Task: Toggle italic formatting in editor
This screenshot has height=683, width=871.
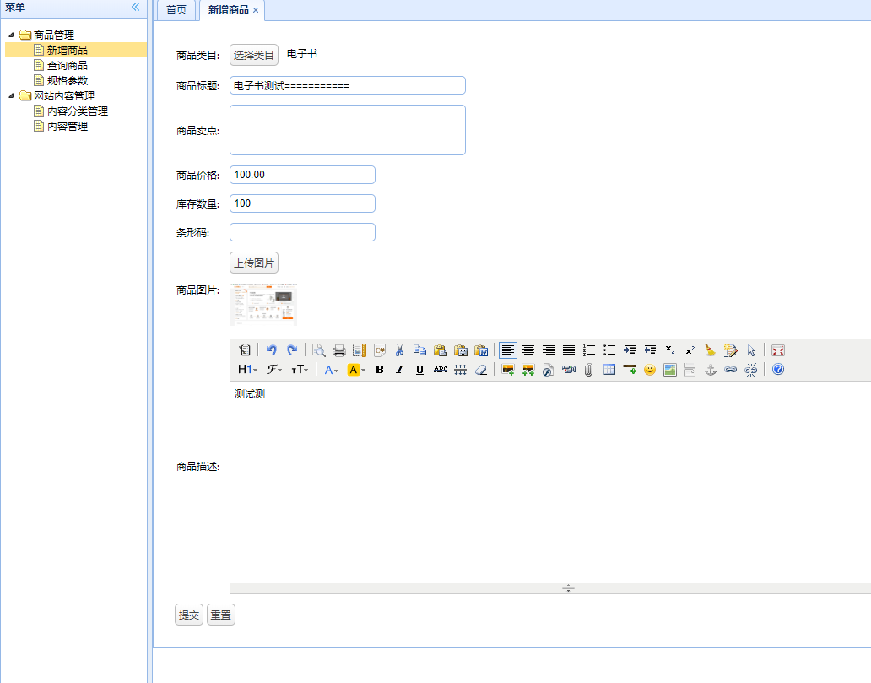Action: point(399,370)
